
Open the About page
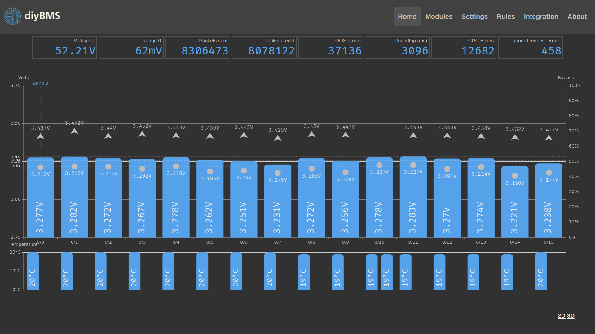point(577,17)
